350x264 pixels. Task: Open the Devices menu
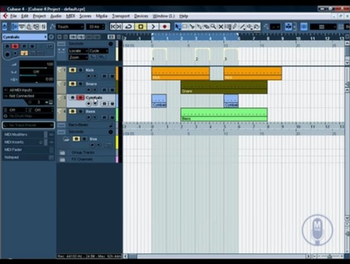[x=141, y=16]
